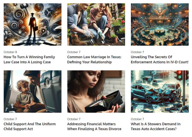Click October 7 date above Addressing Financial Matters
Viewport: 192px width, 137px height.
point(74,119)
